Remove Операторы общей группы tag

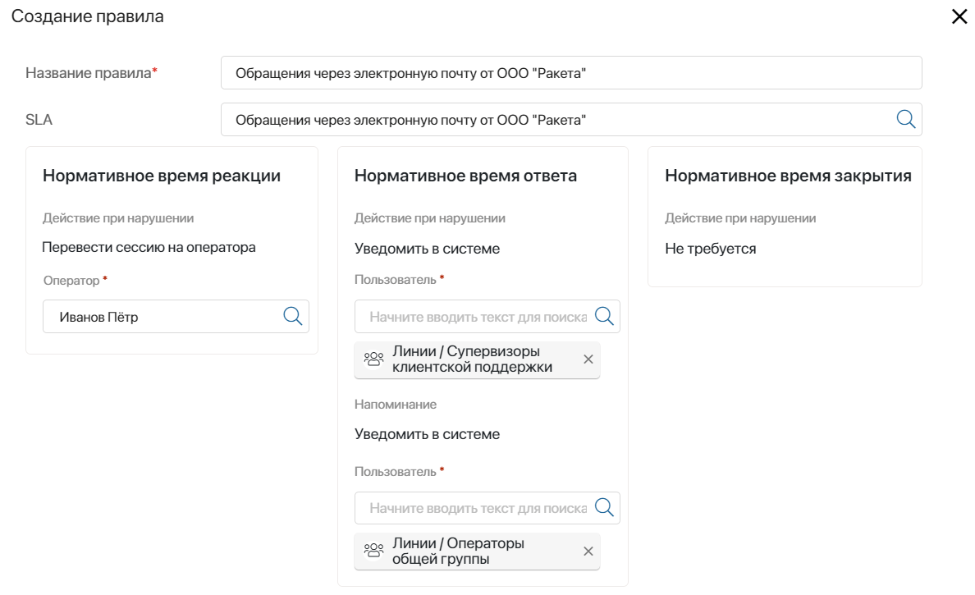(588, 552)
